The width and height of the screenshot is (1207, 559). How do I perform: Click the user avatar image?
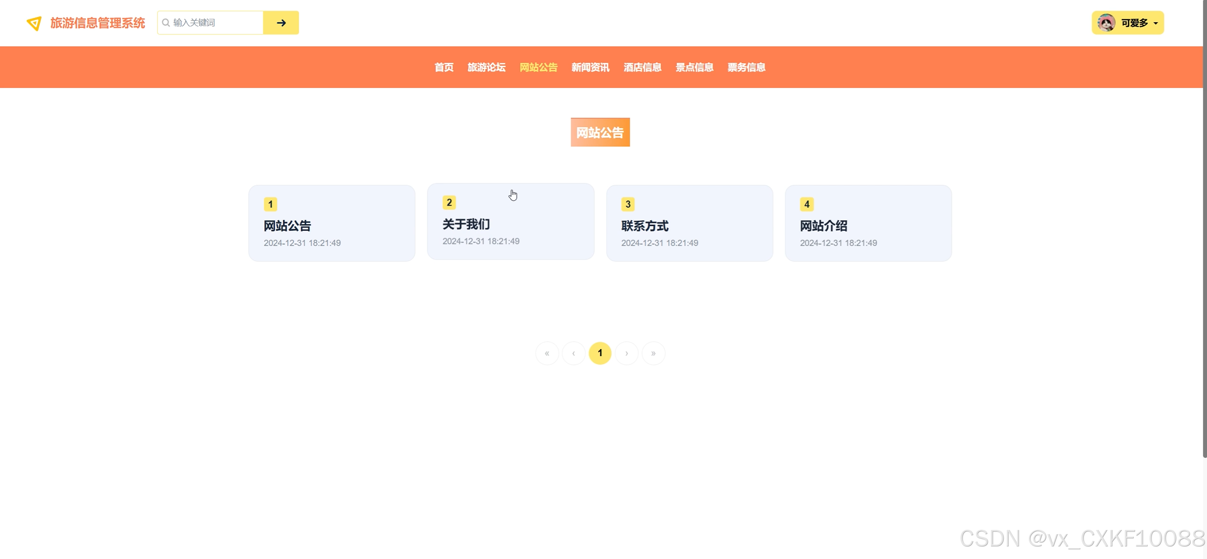(x=1106, y=23)
